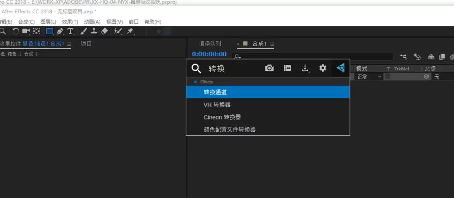This screenshot has width=454, height=198.
Task: Select the Horizontal Type tool
Action: pos(70,31)
